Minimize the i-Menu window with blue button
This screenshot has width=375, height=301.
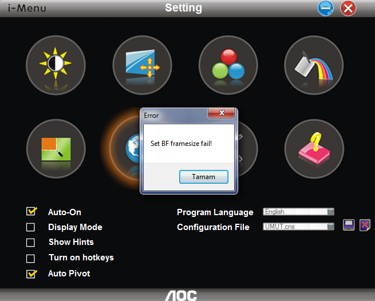(326, 8)
